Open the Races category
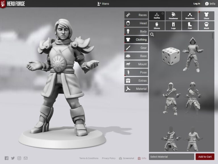The width and height of the screenshot is (218, 164). (x=136, y=15)
